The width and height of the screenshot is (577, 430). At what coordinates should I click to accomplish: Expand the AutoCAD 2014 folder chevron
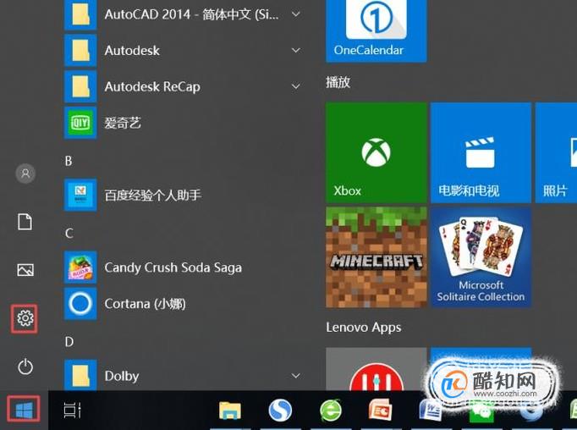[296, 14]
